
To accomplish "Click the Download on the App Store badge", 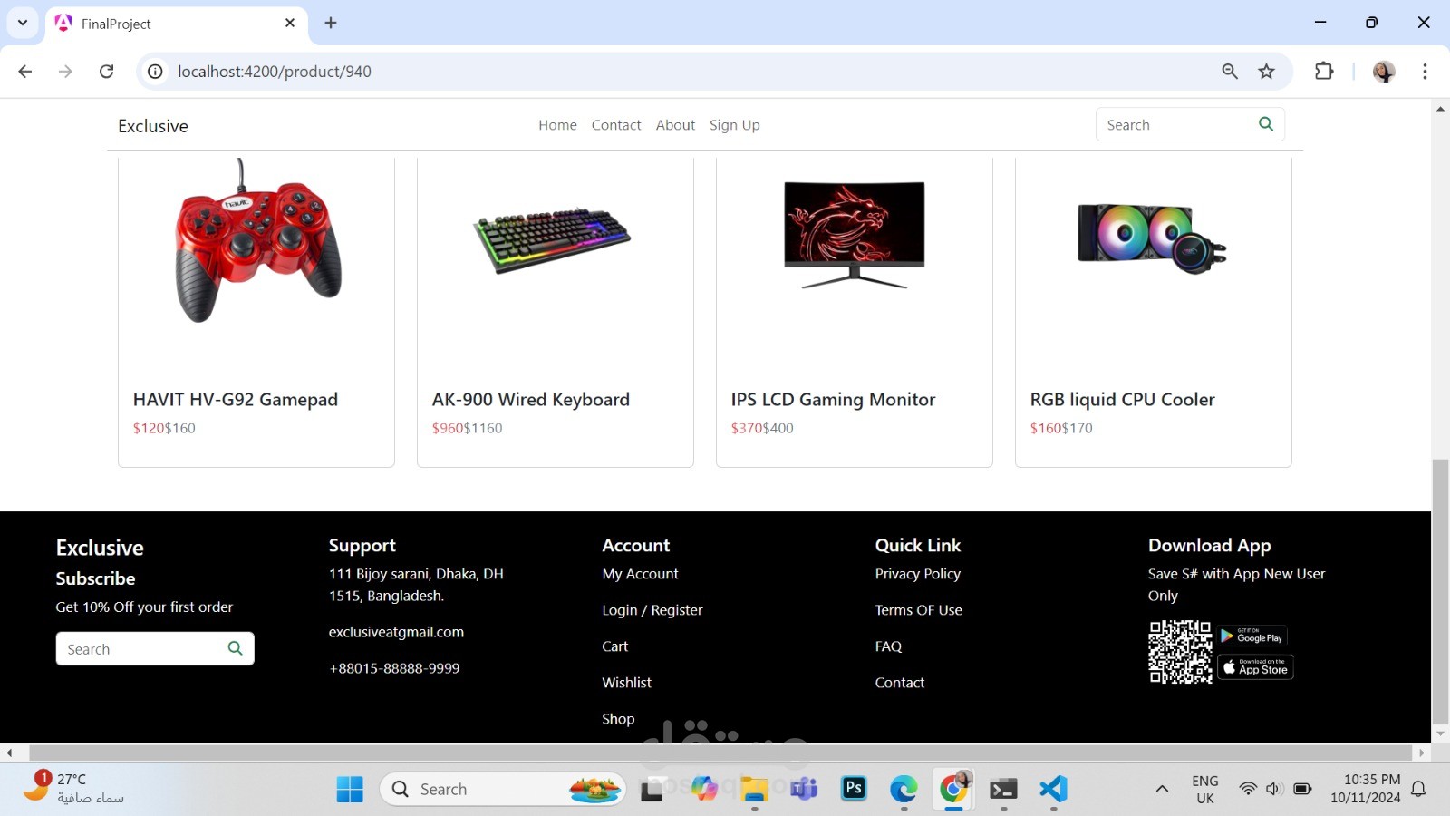I will 1255,667.
